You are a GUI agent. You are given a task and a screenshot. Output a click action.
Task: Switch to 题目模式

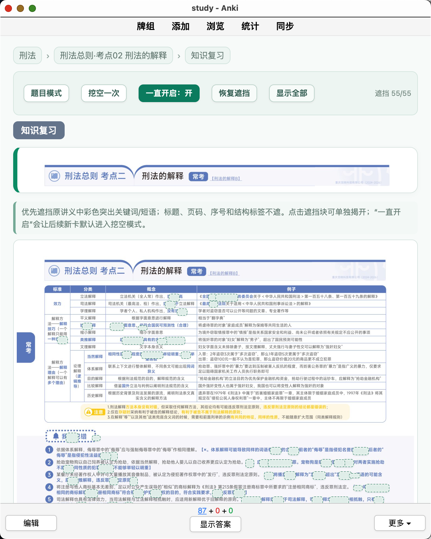click(x=46, y=93)
